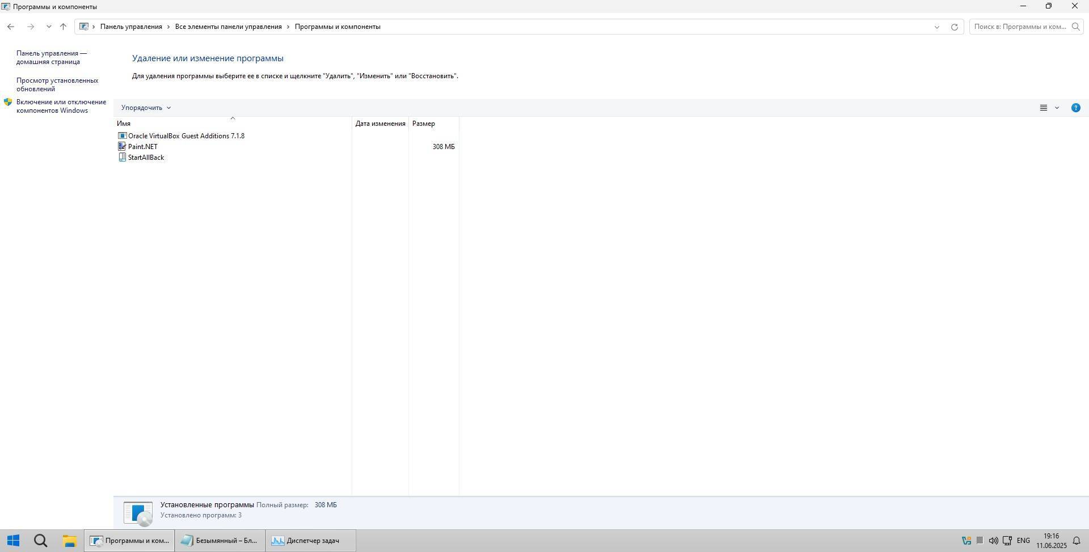Go up one level with Up arrow
The height and width of the screenshot is (552, 1089).
click(63, 27)
